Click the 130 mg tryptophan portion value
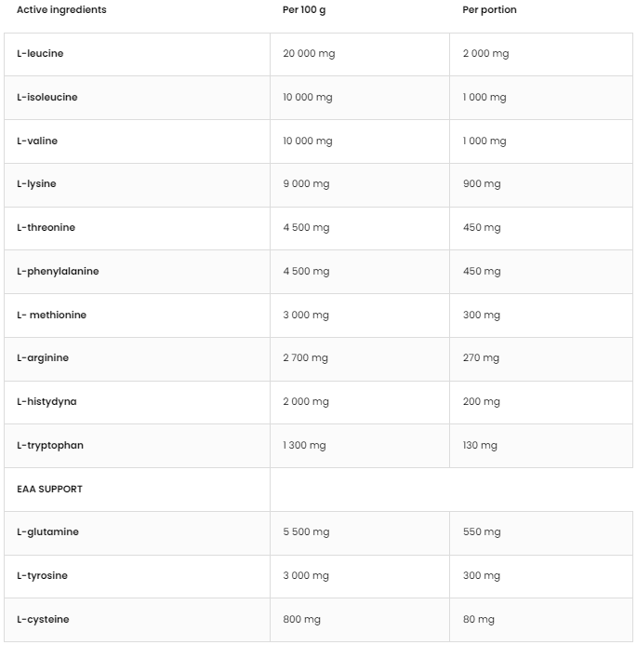The width and height of the screenshot is (637, 645). tap(480, 446)
